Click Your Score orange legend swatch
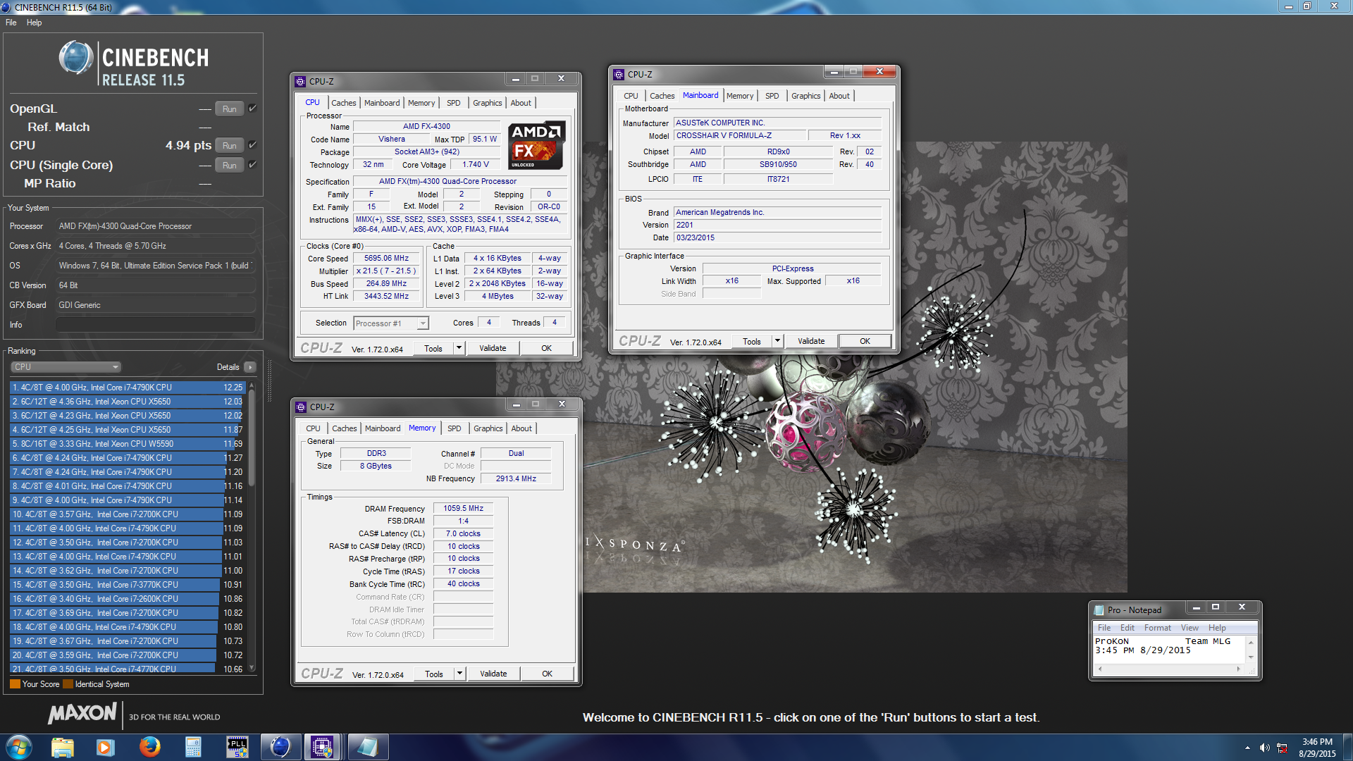The image size is (1353, 761). (15, 684)
